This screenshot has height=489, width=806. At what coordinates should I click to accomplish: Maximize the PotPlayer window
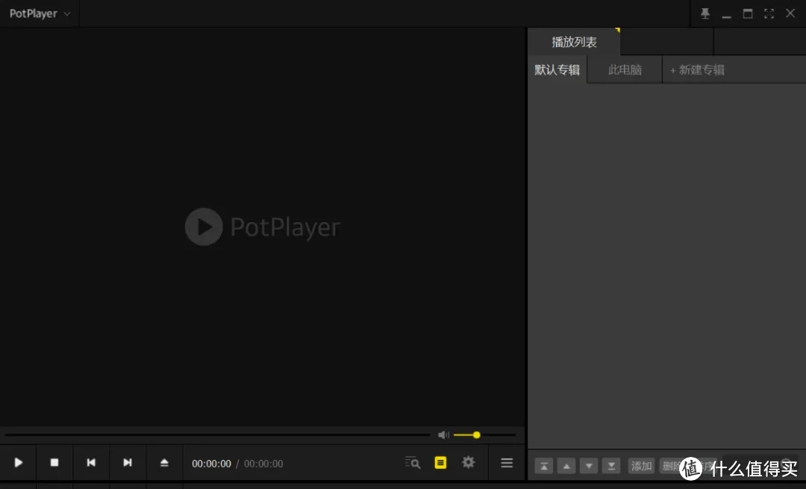pyautogui.click(x=748, y=14)
